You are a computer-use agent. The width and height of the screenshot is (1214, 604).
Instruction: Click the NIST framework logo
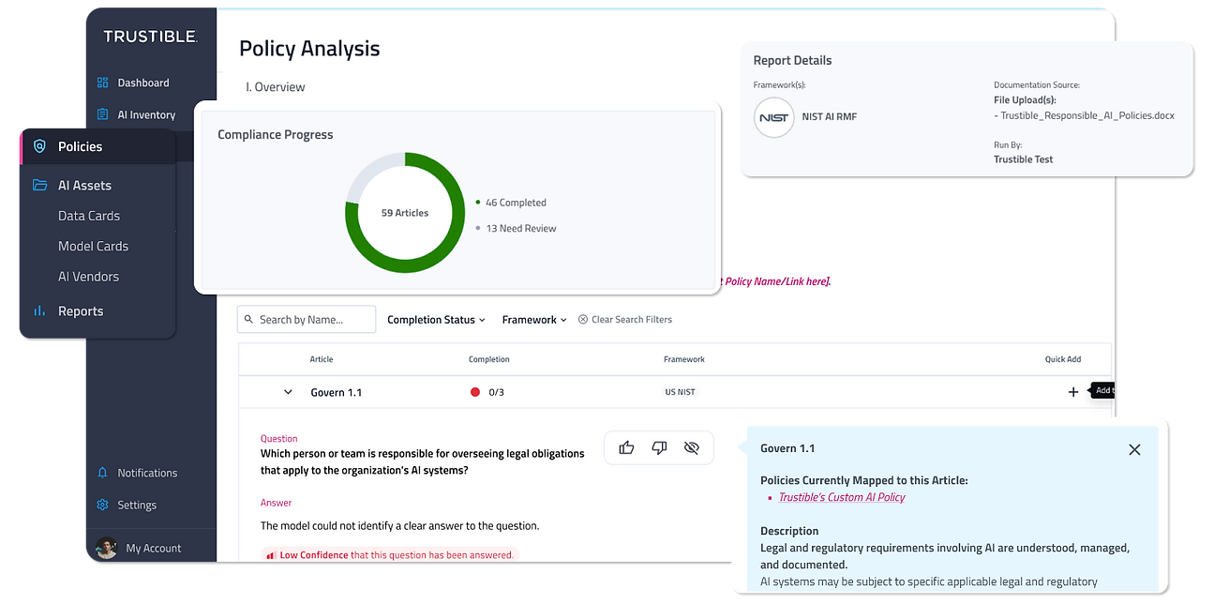pos(774,117)
